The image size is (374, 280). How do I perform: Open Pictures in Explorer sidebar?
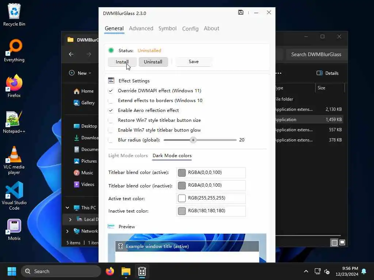85,161
